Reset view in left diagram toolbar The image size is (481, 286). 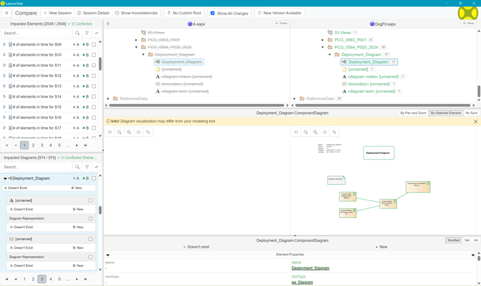point(110,132)
